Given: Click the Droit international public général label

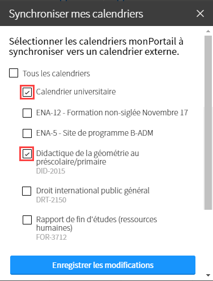Looking at the screenshot, I should pyautogui.click(x=93, y=191).
